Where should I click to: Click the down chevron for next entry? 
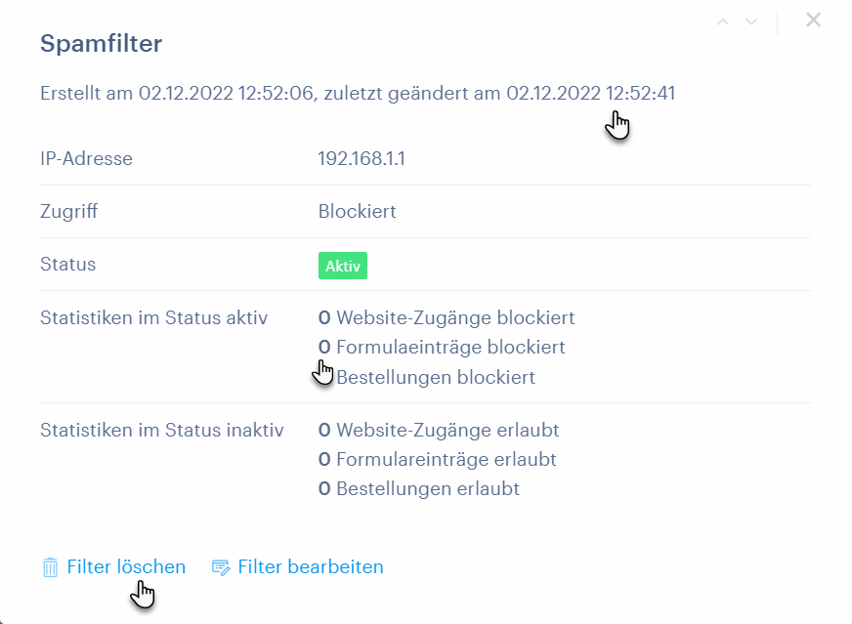tap(751, 21)
